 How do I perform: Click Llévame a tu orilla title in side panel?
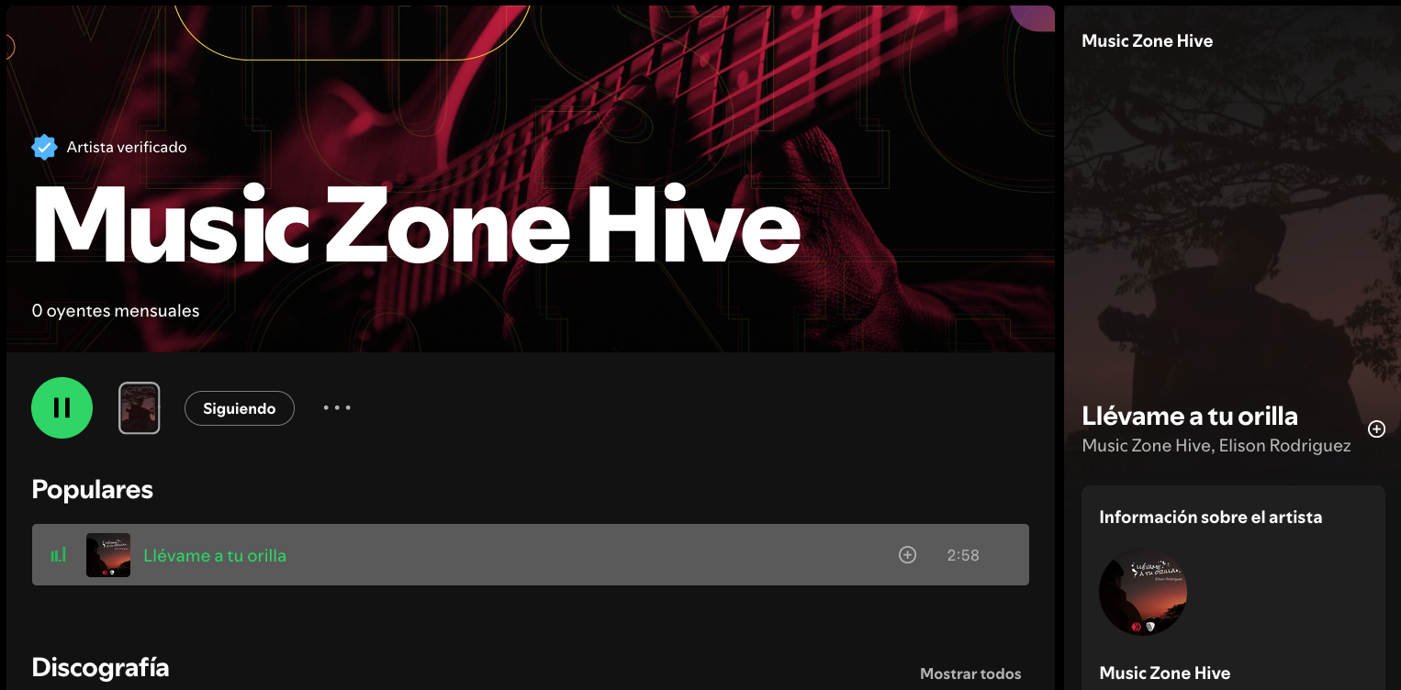[x=1190, y=416]
